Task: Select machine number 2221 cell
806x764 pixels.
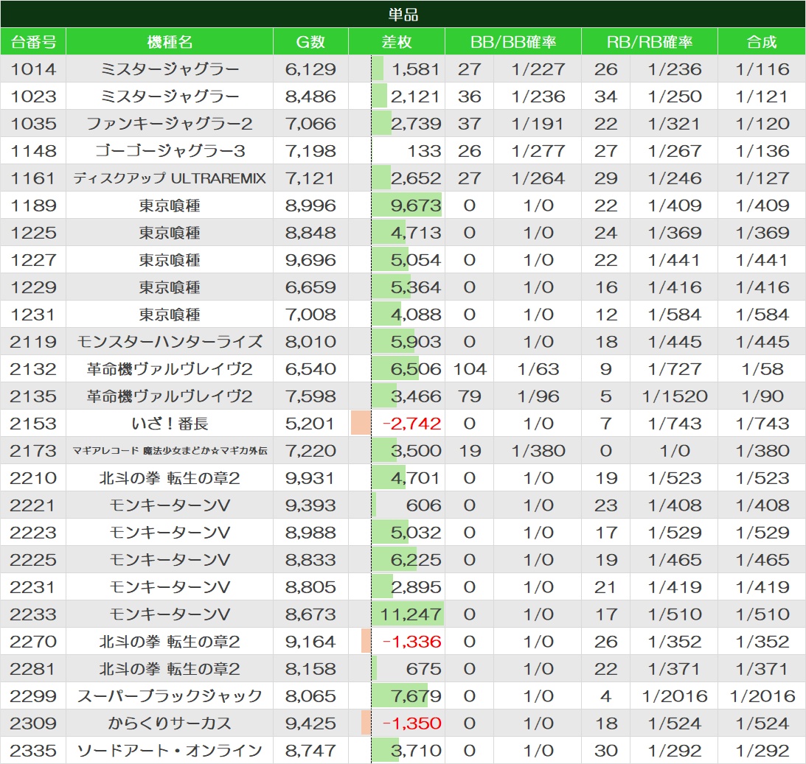Action: tap(33, 505)
